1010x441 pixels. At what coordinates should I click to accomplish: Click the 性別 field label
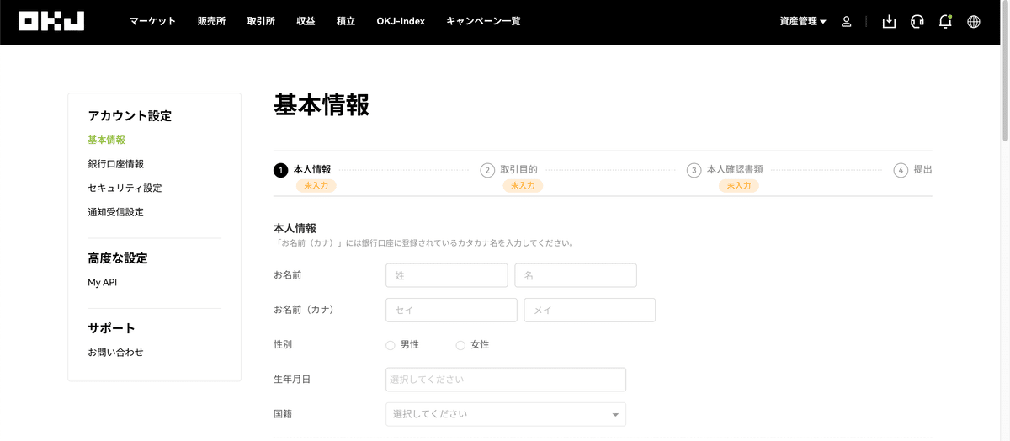pos(283,345)
